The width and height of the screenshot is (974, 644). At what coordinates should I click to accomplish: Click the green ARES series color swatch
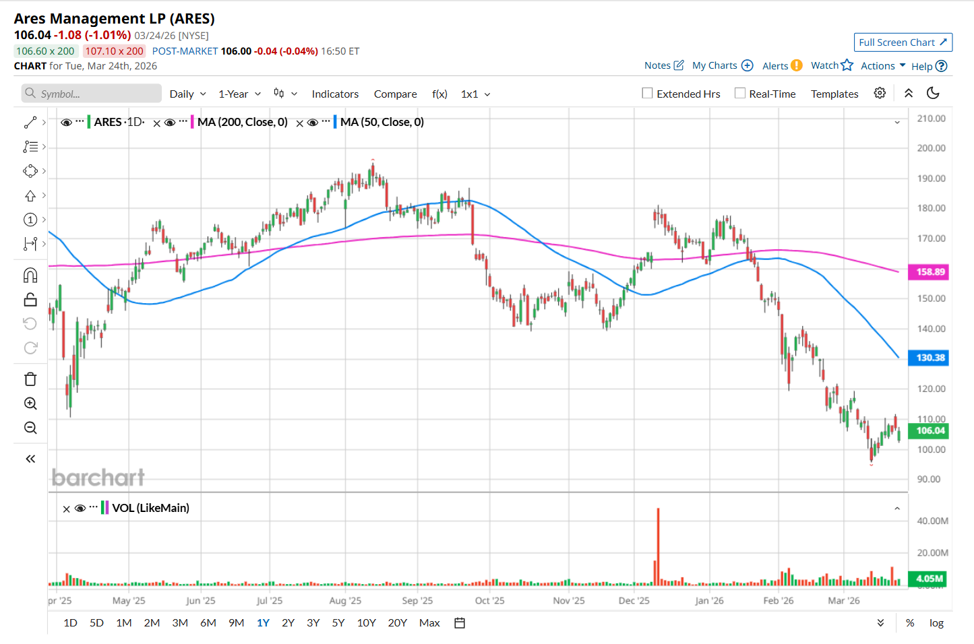pos(89,122)
